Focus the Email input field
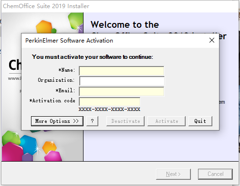The image size is (240, 186). (x=122, y=91)
